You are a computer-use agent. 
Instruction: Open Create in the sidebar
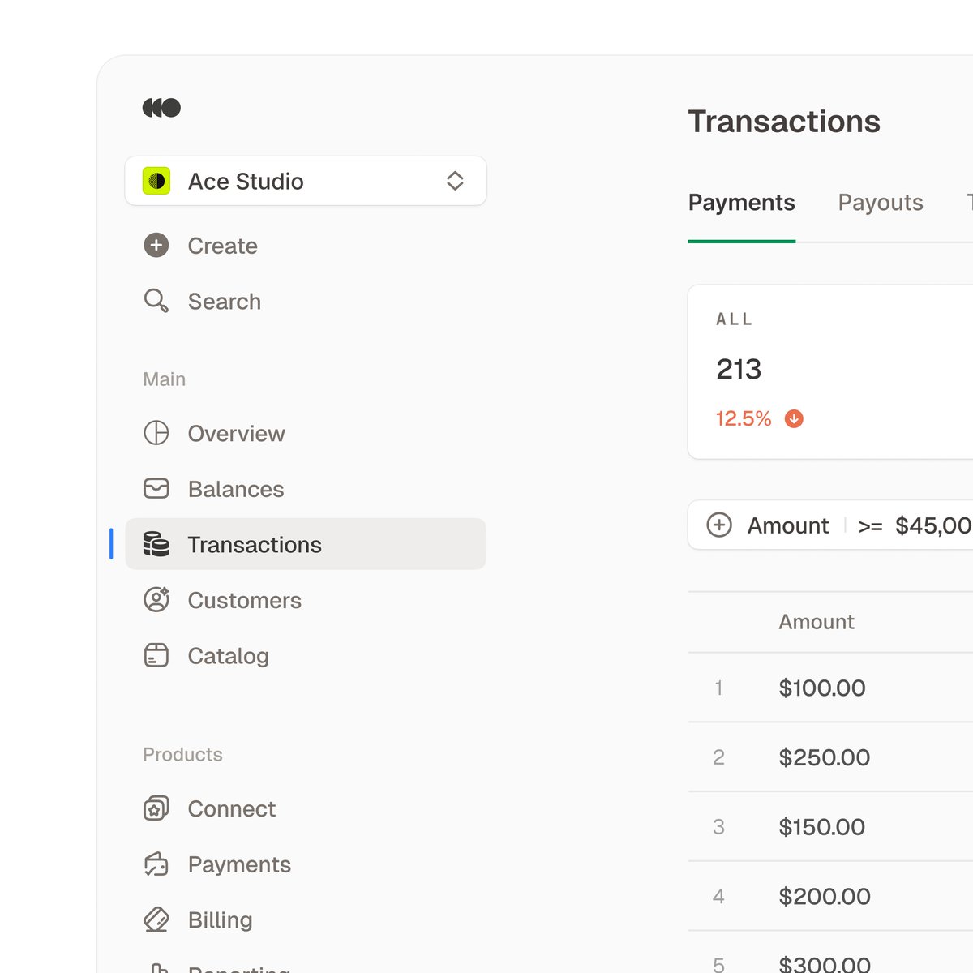(306, 246)
